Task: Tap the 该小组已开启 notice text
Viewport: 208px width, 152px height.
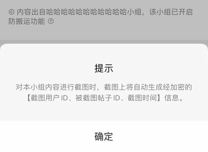Action: pos(171,12)
